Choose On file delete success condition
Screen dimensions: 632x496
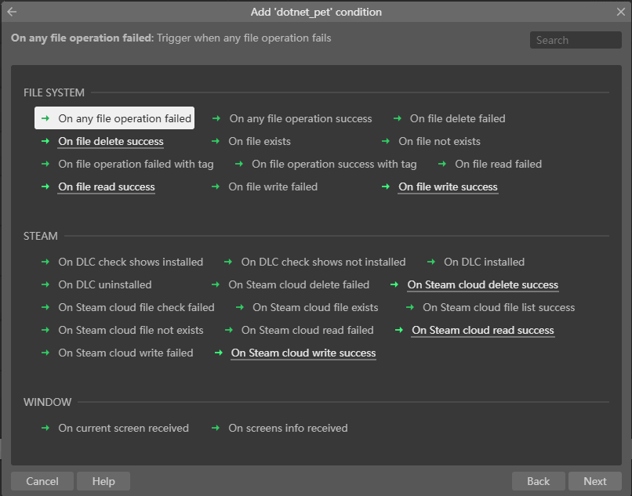111,141
